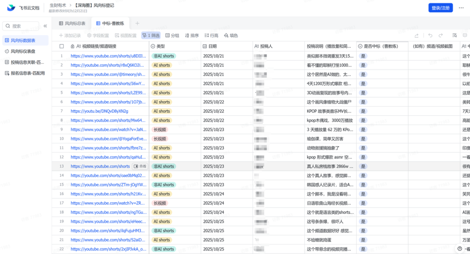Viewport: 470px width, 254px height.
Task: Click the 是 tag in row 1
Action: tap(363, 56)
